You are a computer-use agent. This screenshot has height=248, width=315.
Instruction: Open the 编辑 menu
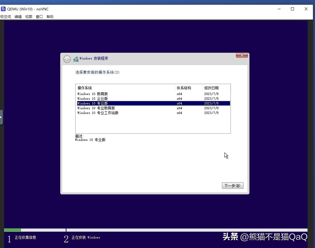18,17
